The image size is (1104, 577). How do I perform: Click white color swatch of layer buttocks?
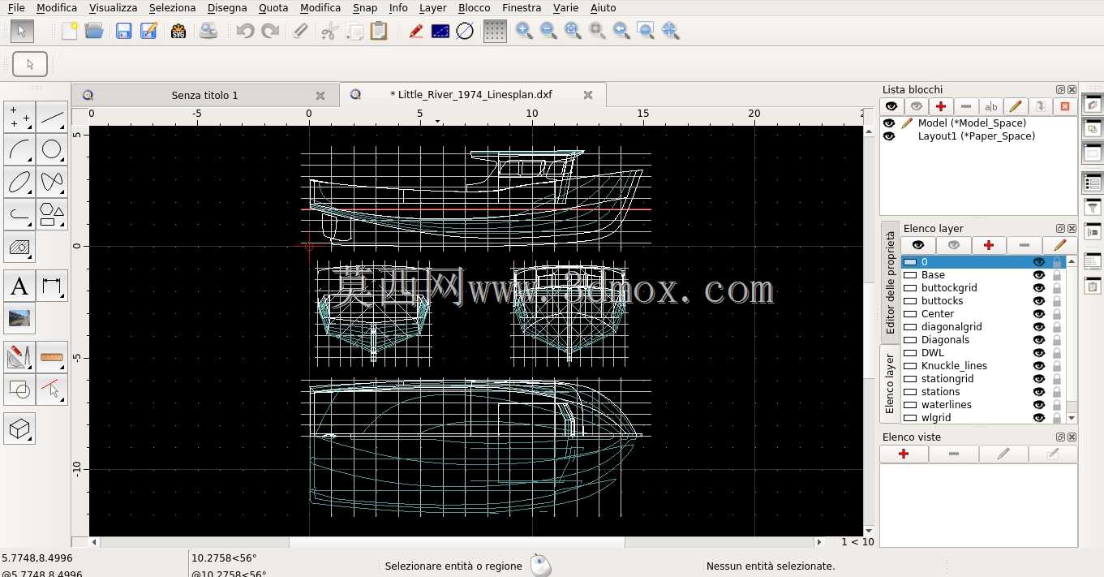pyautogui.click(x=910, y=301)
